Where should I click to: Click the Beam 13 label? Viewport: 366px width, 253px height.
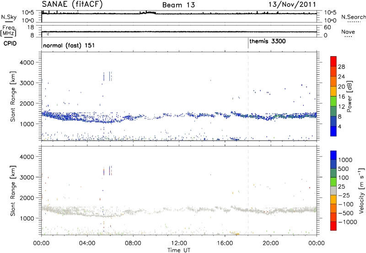click(178, 5)
